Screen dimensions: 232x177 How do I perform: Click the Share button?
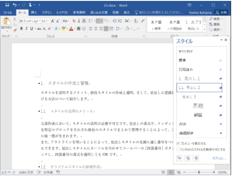coord(221,13)
